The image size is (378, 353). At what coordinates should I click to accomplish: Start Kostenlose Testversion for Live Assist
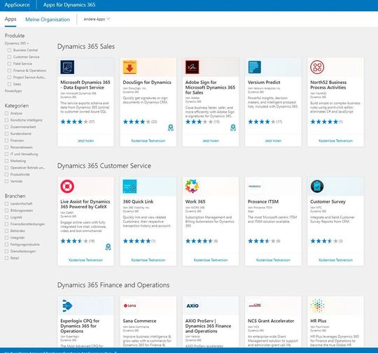coord(85,260)
